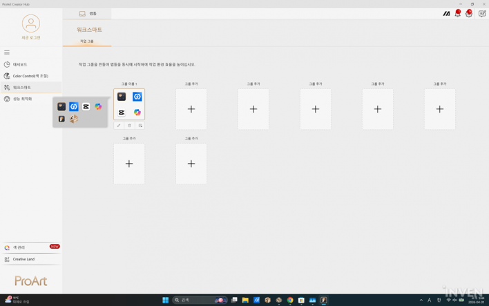This screenshot has width=489, height=306.
Task: Open 대시보드 in the sidebar
Action: pyautogui.click(x=20, y=64)
